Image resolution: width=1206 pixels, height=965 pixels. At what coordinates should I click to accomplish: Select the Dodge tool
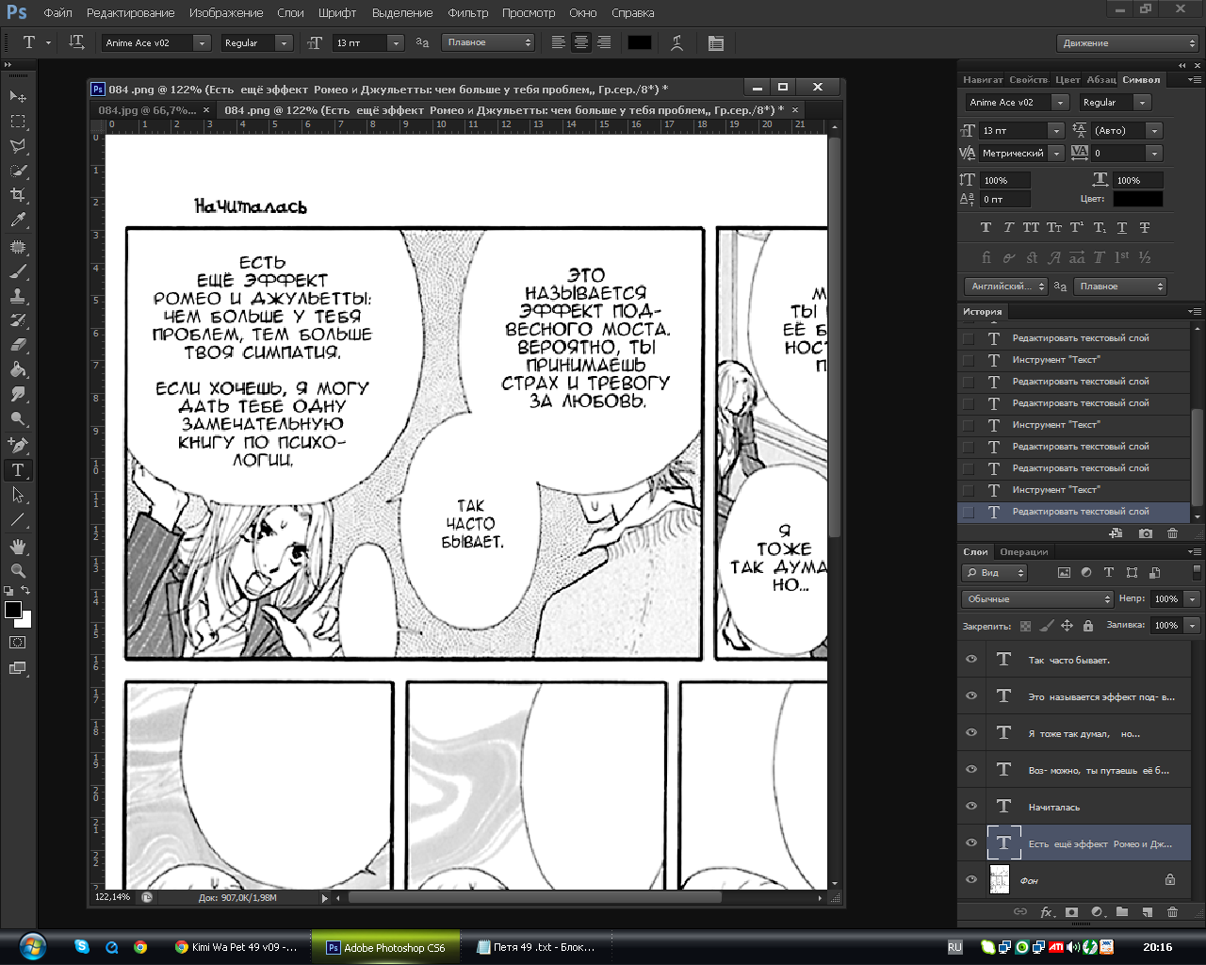pyautogui.click(x=18, y=418)
